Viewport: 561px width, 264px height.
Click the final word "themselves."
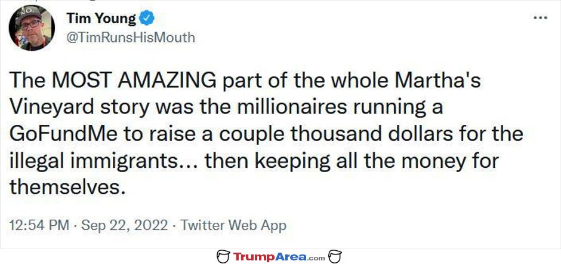(x=67, y=188)
